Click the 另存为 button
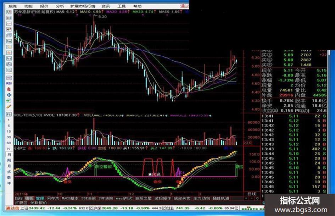This screenshot has width=335, height=216. point(53,199)
